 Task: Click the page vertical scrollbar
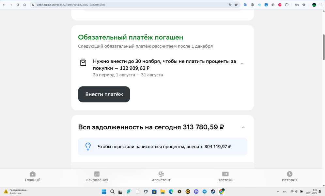coord(323,47)
